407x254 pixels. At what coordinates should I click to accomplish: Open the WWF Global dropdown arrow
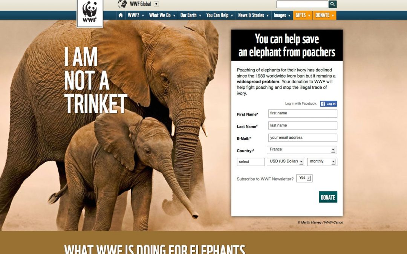coord(156,4)
